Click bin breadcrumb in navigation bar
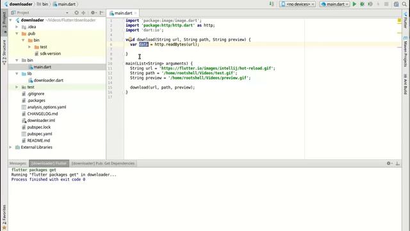 (43, 4)
